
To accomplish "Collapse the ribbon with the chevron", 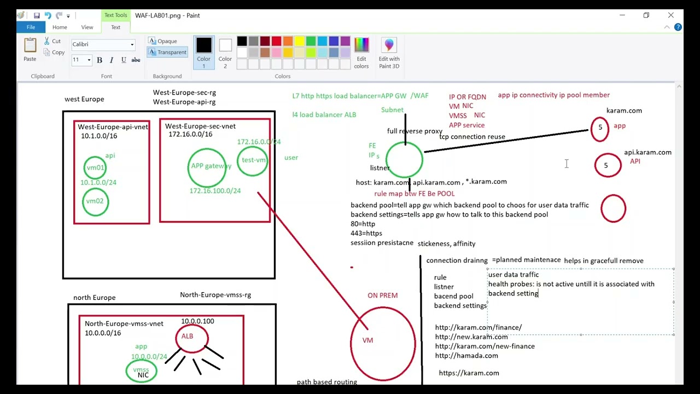I will 667,27.
